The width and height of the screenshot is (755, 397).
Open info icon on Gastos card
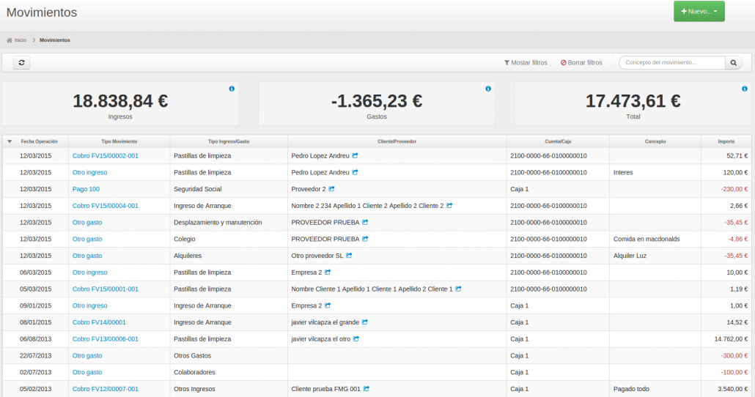(488, 89)
